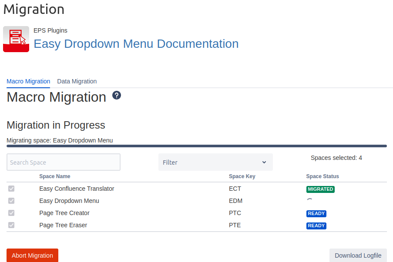Image resolution: width=393 pixels, height=262 pixels.
Task: Click the Easy Dropdown Menu app logo
Action: [16, 39]
